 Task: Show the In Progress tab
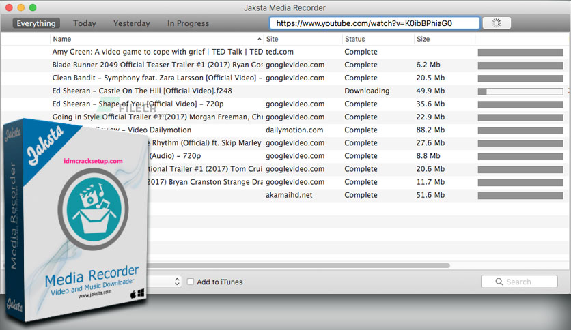pyautogui.click(x=188, y=23)
